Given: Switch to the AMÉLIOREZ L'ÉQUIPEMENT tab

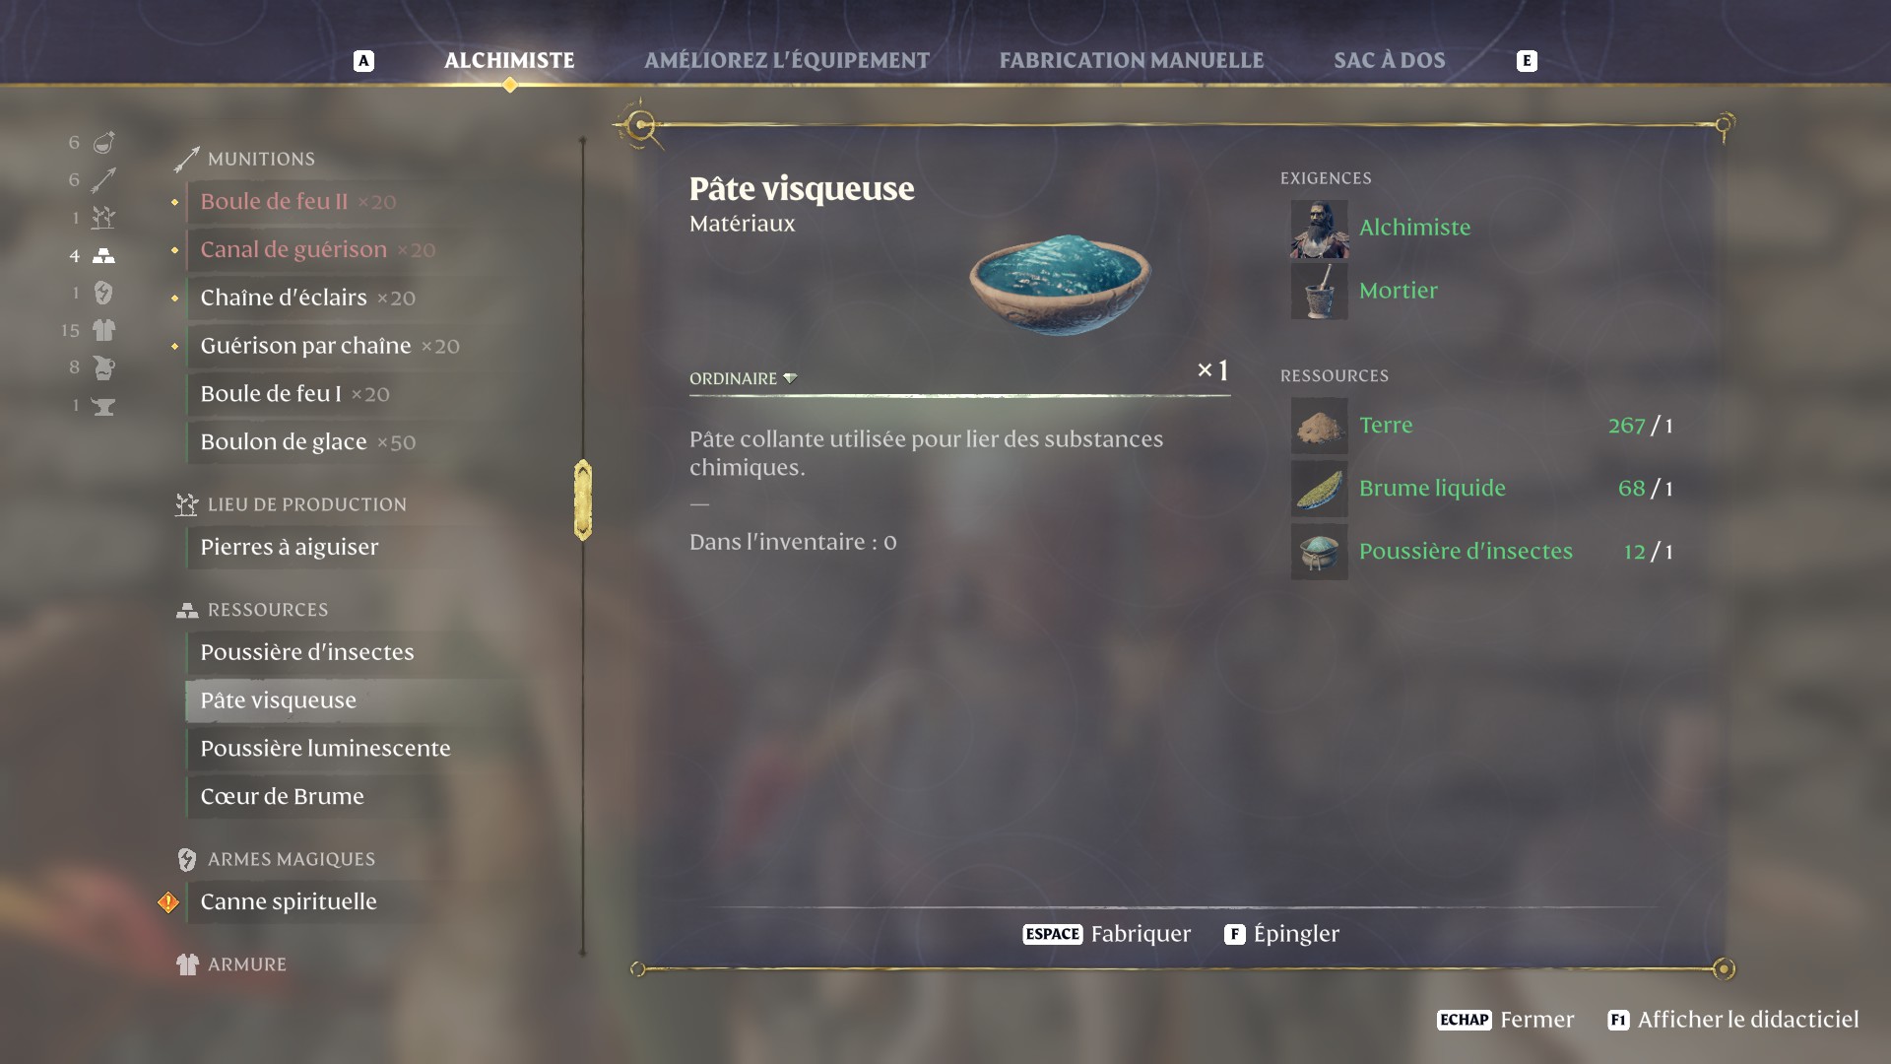Looking at the screenshot, I should [x=787, y=60].
